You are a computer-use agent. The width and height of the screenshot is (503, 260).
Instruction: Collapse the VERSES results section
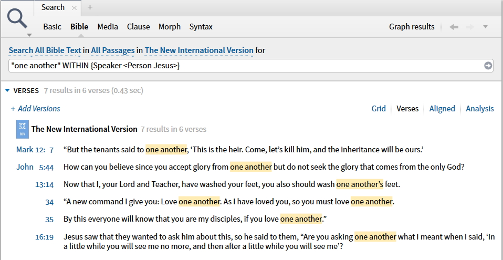pos(7,90)
